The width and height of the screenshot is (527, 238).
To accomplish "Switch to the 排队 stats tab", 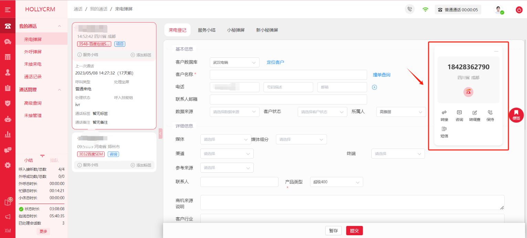I will click(x=54, y=160).
